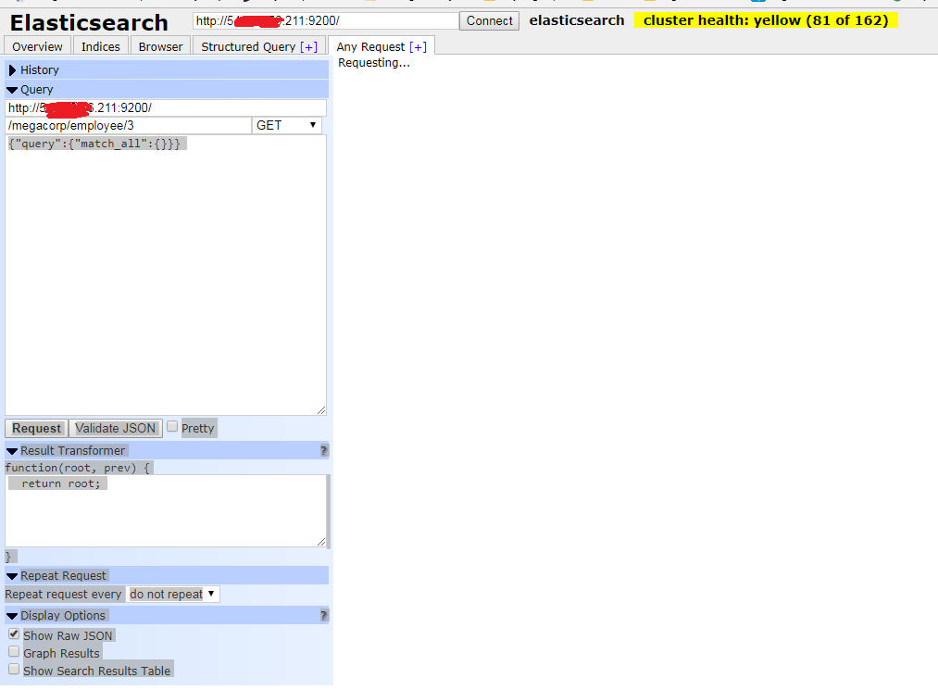This screenshot has width=938, height=690.
Task: Switch to the Indices tab
Action: click(x=99, y=45)
